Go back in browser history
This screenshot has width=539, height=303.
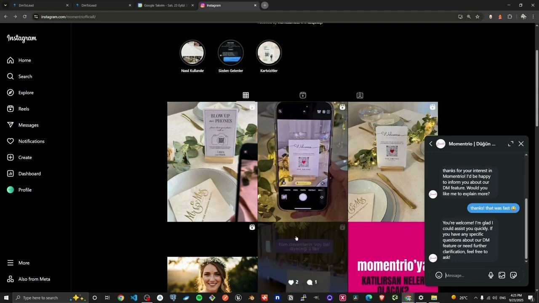(x=5, y=17)
